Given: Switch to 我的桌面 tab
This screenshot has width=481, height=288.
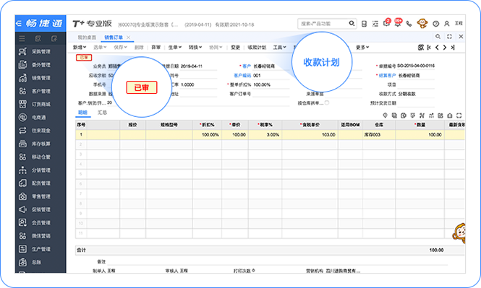Looking at the screenshot, I should pyautogui.click(x=87, y=37).
